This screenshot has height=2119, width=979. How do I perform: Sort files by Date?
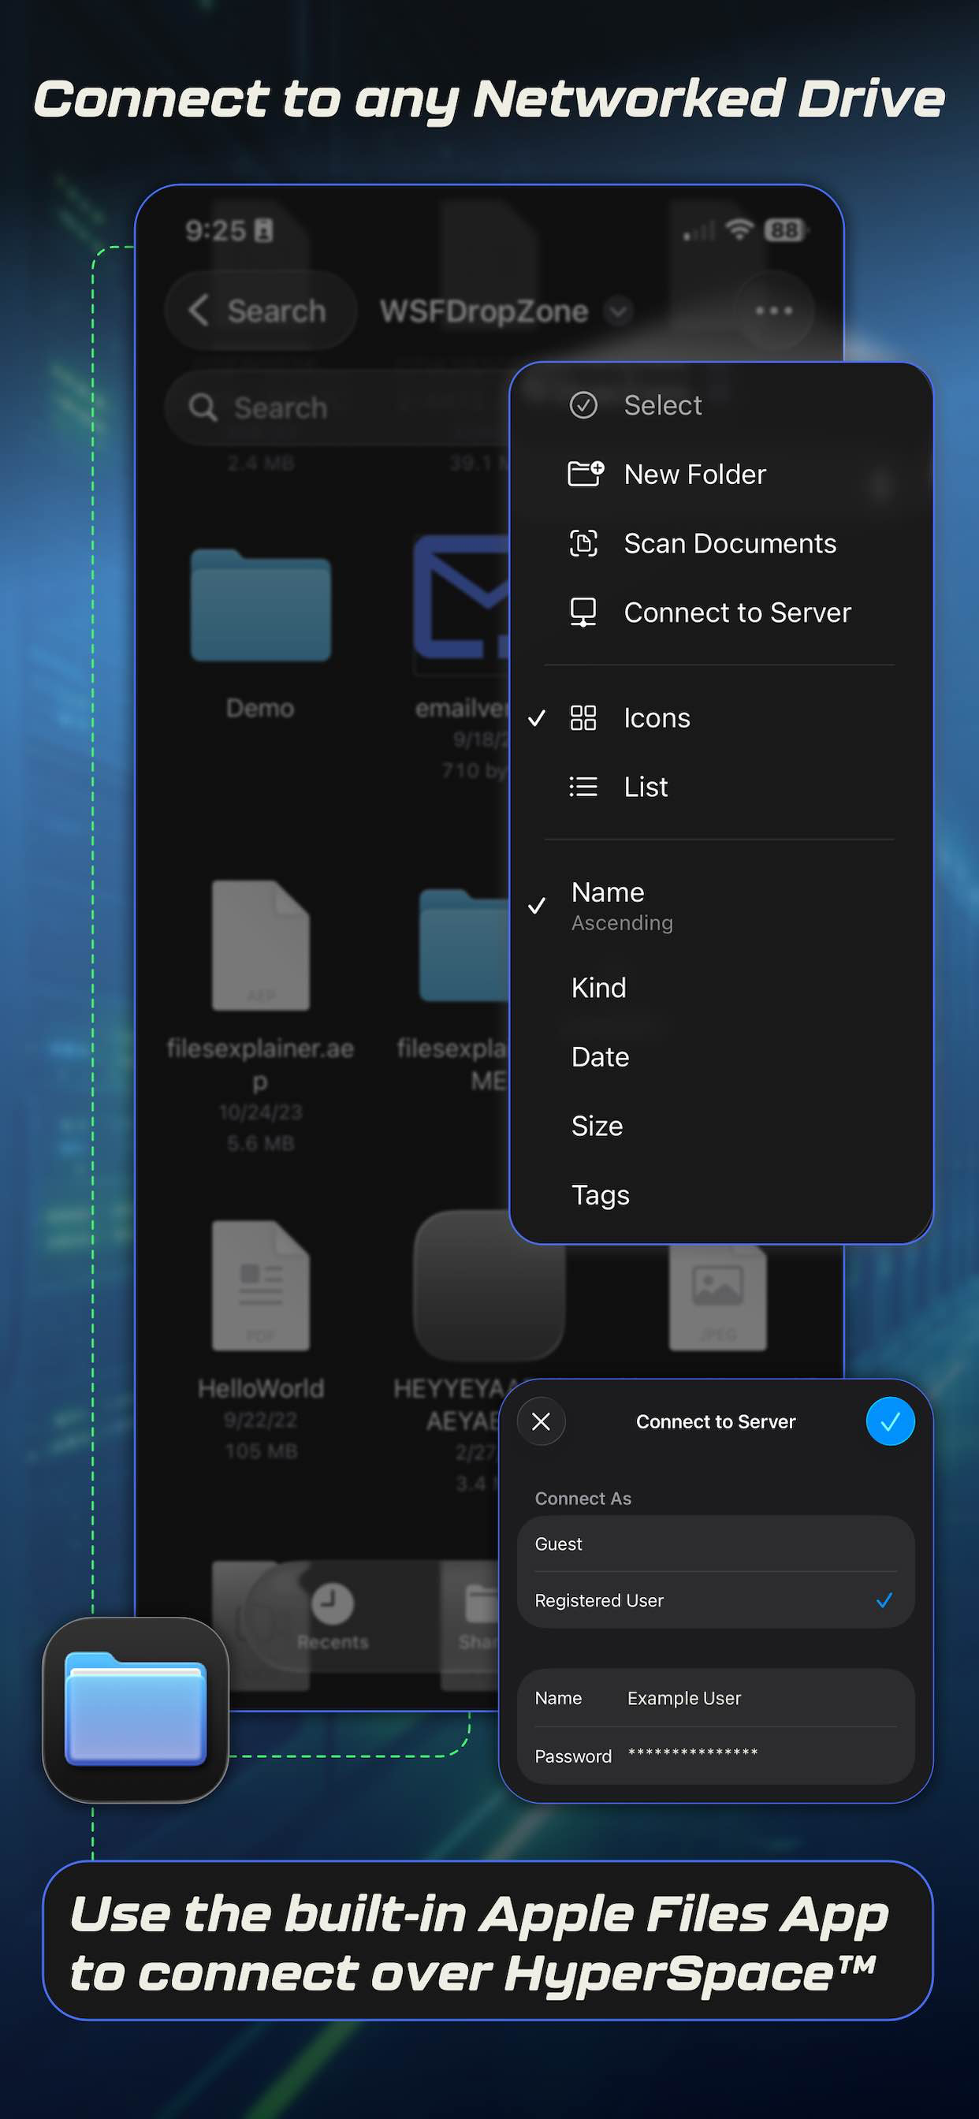click(x=720, y=1057)
